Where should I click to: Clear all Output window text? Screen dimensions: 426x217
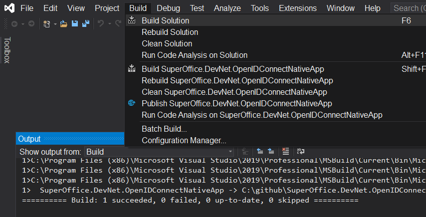[x=285, y=151]
